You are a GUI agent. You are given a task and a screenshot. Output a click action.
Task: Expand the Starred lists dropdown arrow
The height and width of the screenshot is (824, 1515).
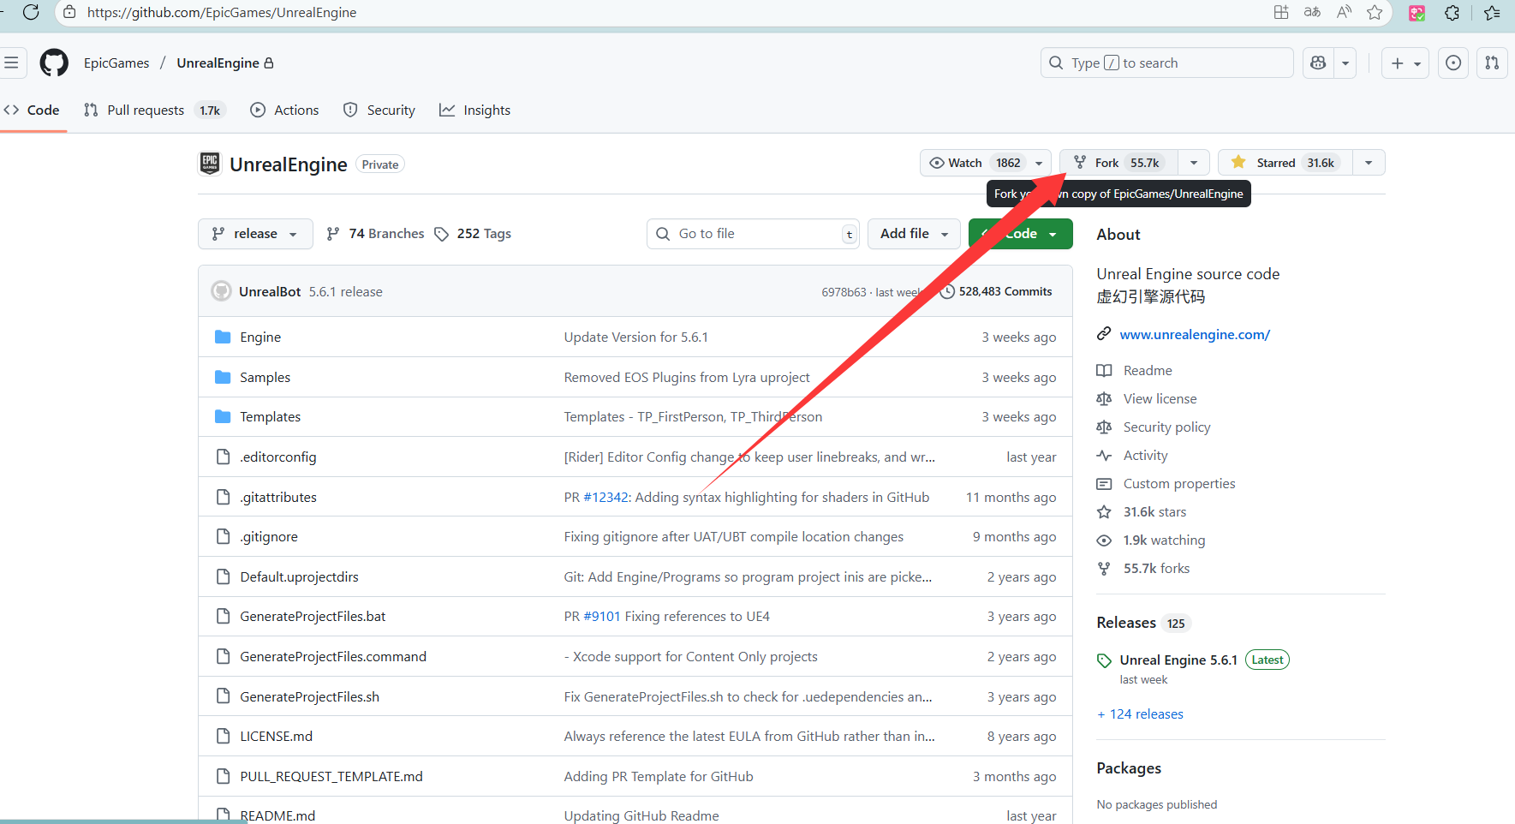pyautogui.click(x=1369, y=163)
